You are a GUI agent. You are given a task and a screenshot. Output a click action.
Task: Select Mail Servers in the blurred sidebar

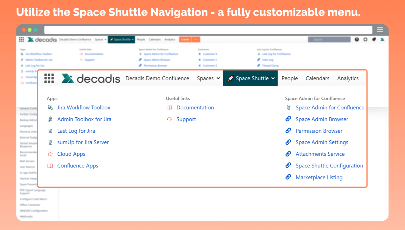pyautogui.click(x=27, y=161)
